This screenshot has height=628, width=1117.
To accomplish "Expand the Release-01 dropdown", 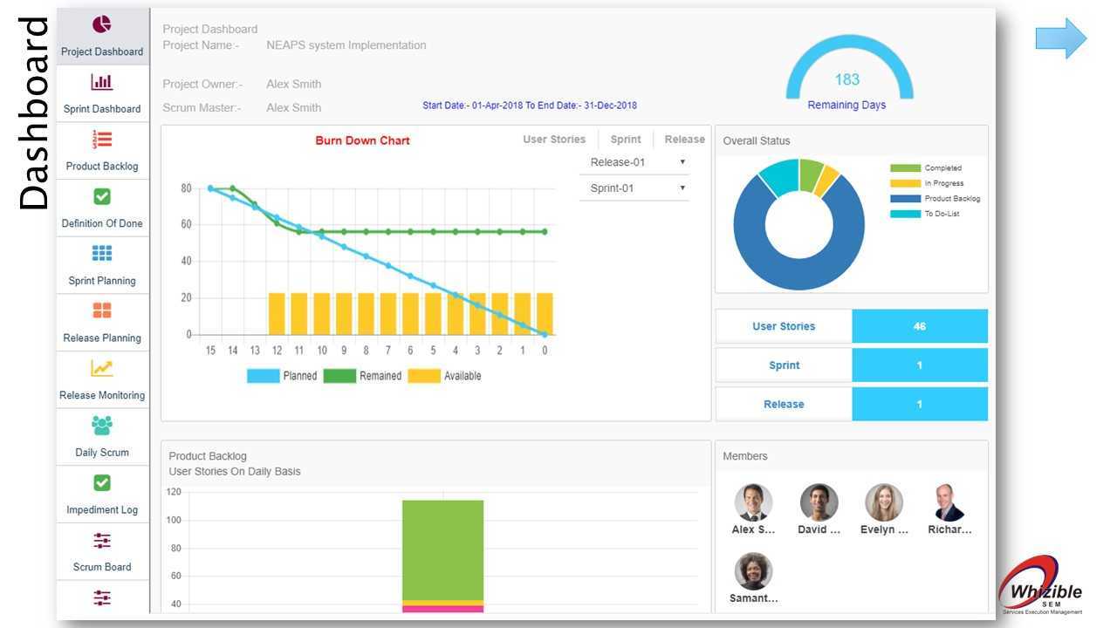I will click(634, 162).
